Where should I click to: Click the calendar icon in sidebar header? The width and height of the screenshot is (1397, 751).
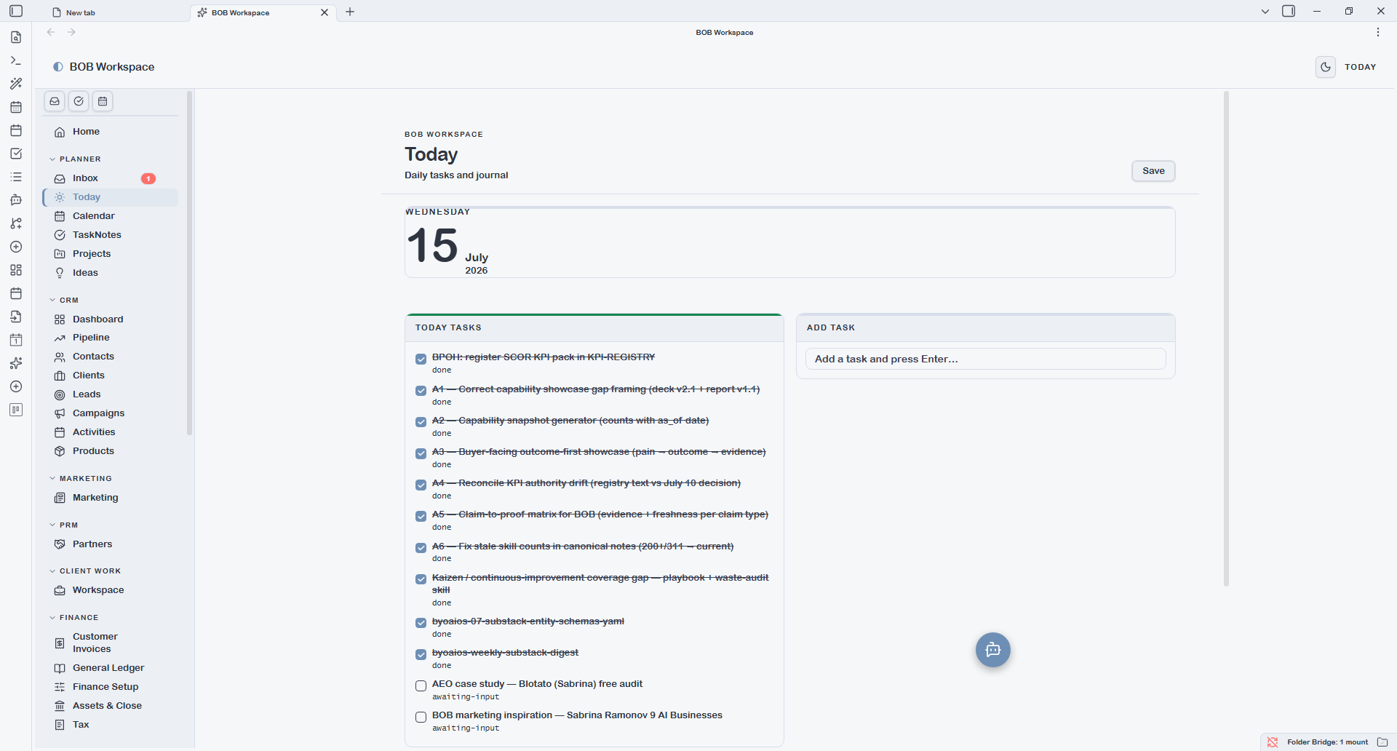click(x=103, y=101)
